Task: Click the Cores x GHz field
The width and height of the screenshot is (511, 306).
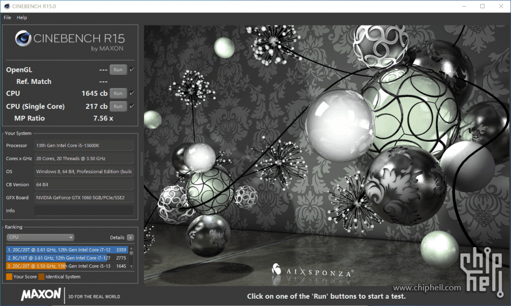Action: 84,158
